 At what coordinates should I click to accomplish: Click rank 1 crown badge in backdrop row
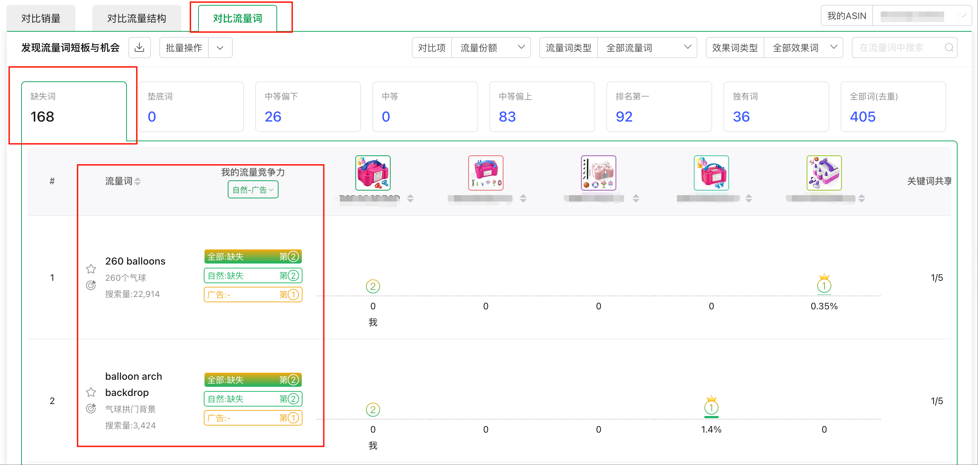point(711,406)
